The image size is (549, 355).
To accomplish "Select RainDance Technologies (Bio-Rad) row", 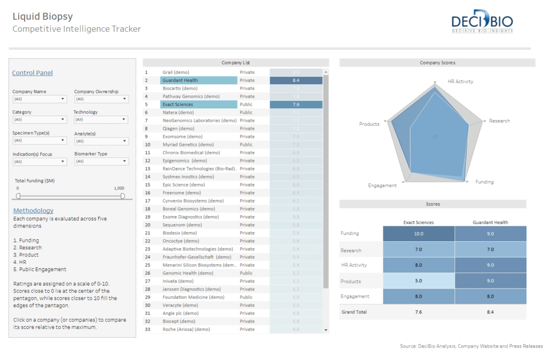I will 234,169.
